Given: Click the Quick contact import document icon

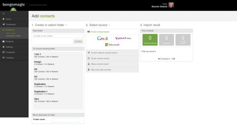Looking at the screenshot, I should coord(89,58).
